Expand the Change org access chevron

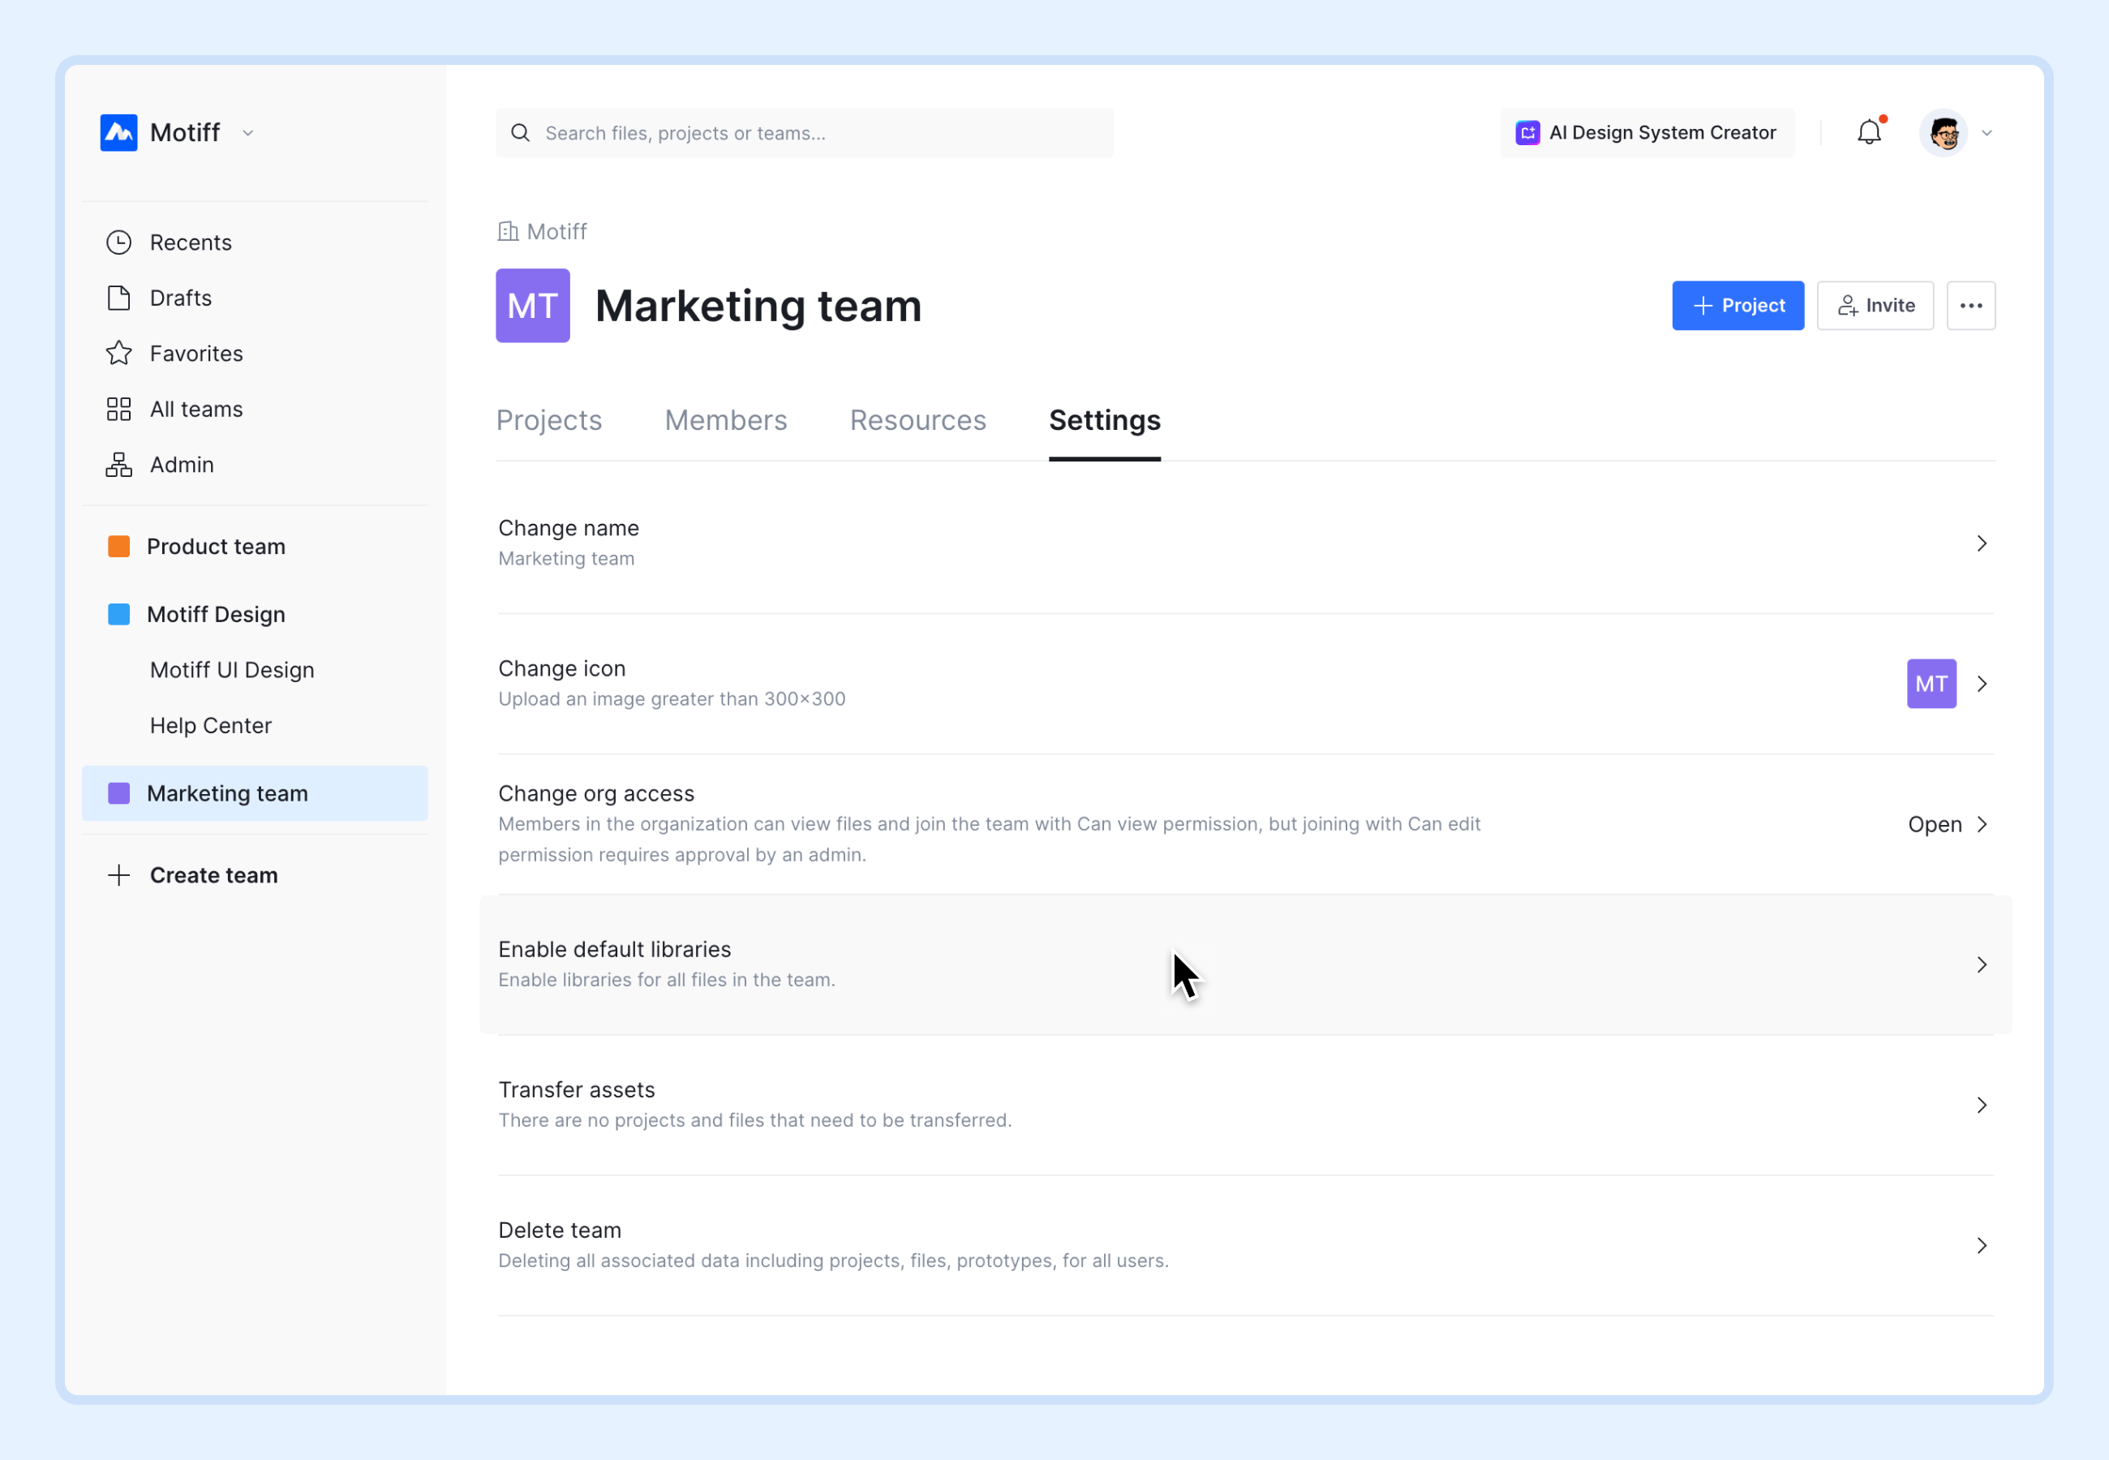(x=1982, y=825)
